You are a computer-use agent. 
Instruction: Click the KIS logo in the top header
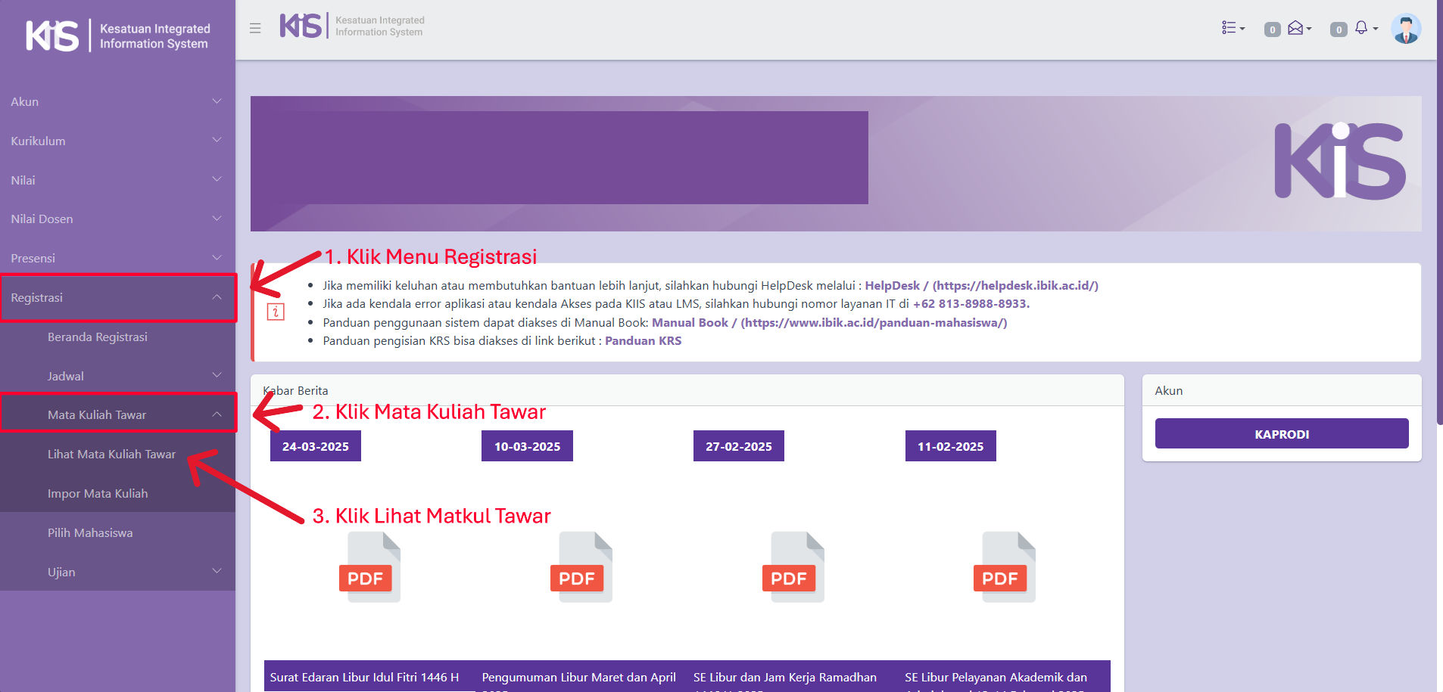[301, 26]
